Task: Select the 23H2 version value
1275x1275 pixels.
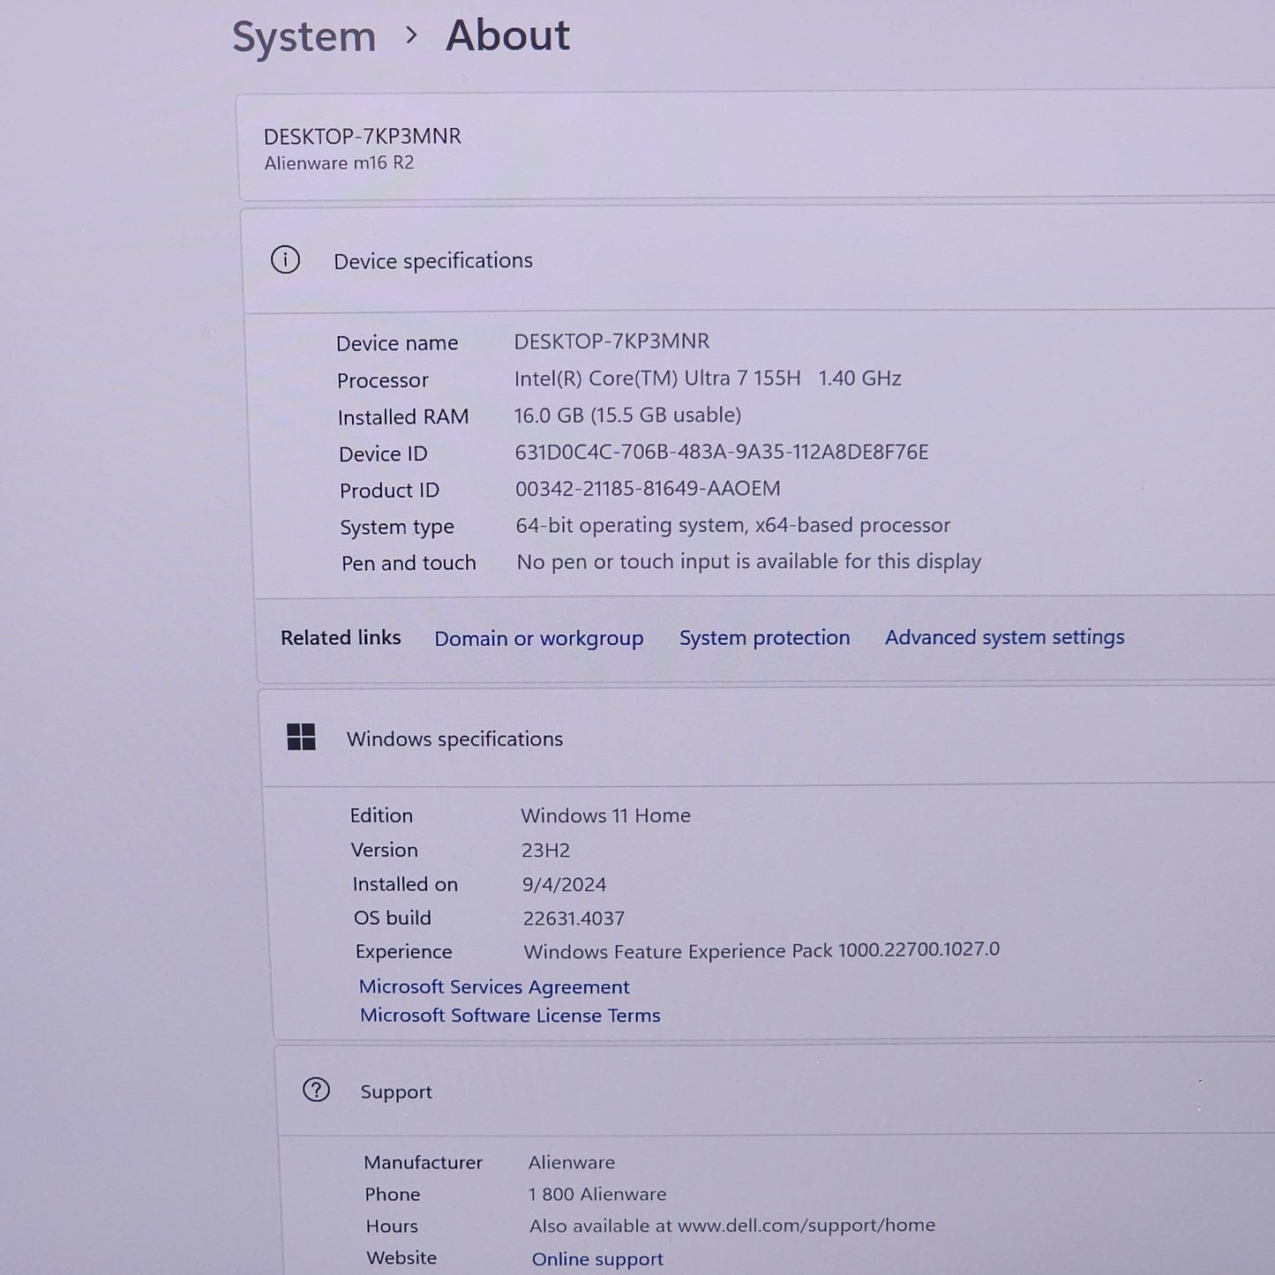Action: click(545, 850)
